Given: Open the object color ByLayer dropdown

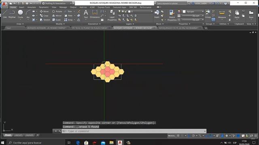Looking at the screenshot, I should pyautogui.click(x=193, y=12).
